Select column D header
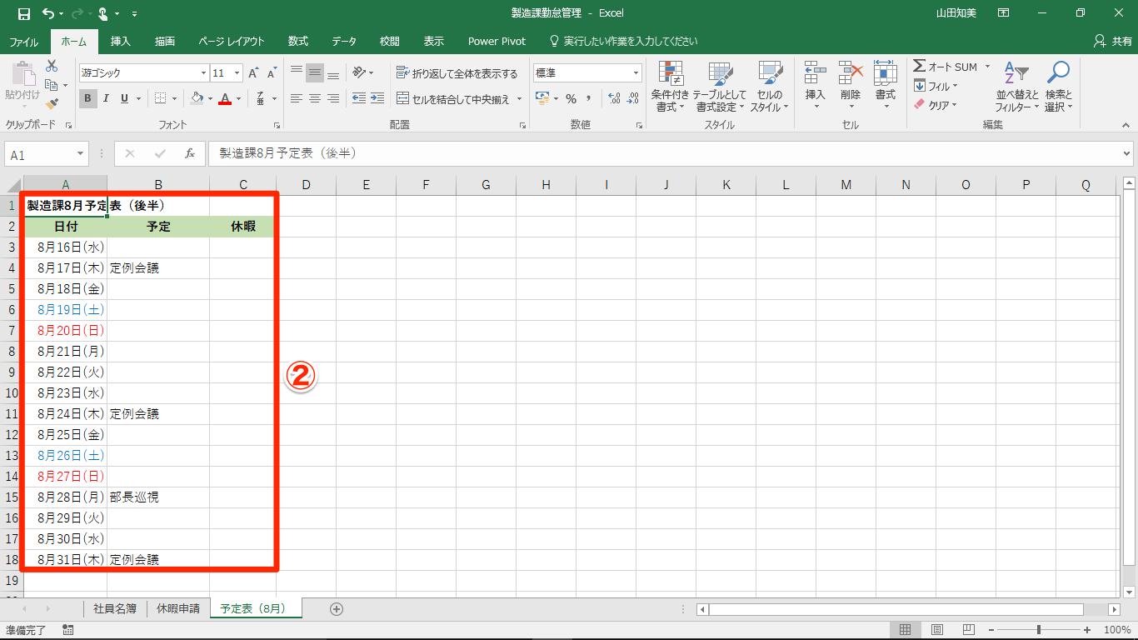The width and height of the screenshot is (1138, 640). click(x=307, y=185)
